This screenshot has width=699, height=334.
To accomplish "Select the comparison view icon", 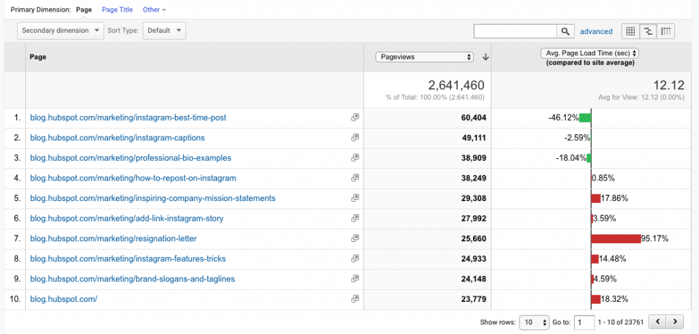I will tap(648, 31).
